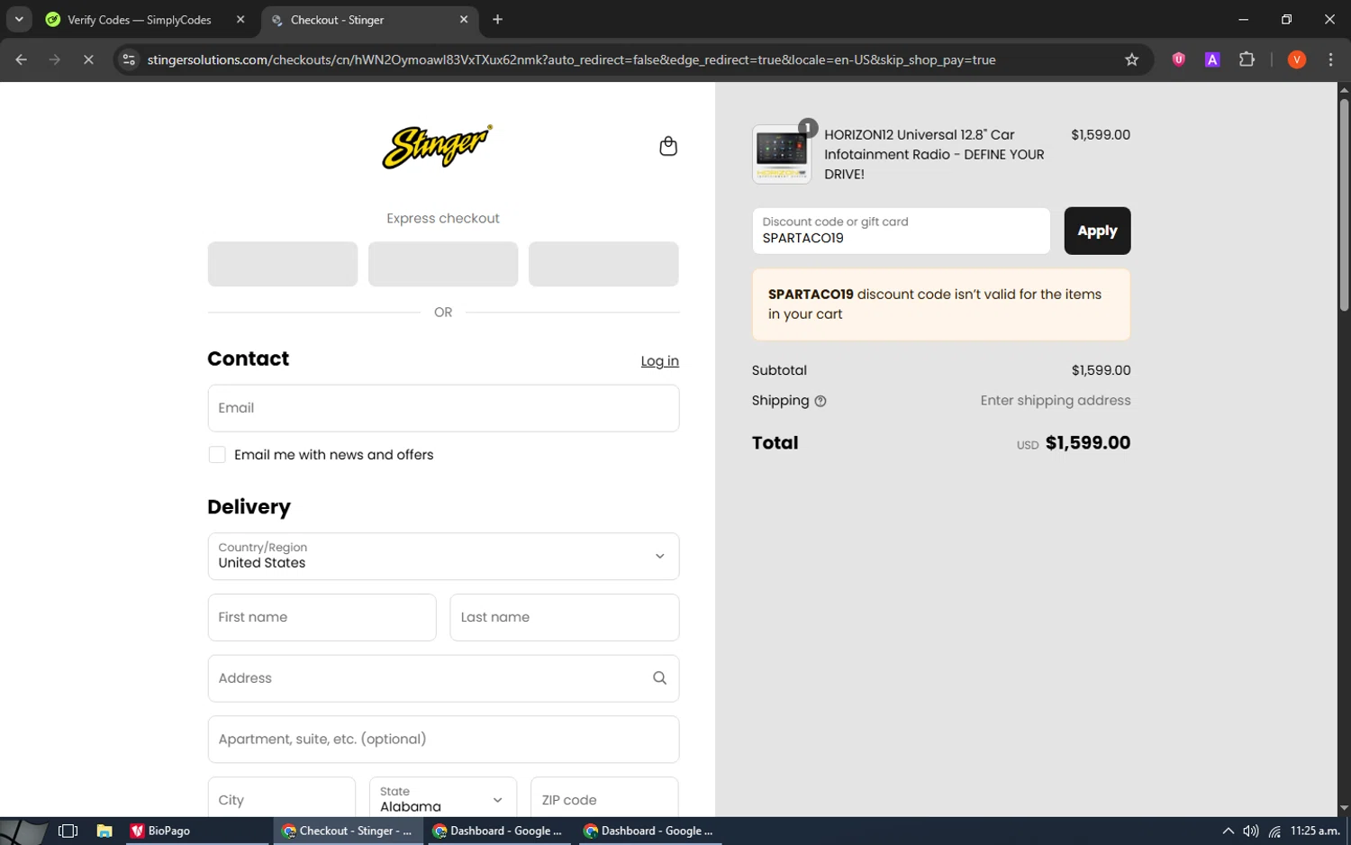Focus the Last name field

coord(565,617)
